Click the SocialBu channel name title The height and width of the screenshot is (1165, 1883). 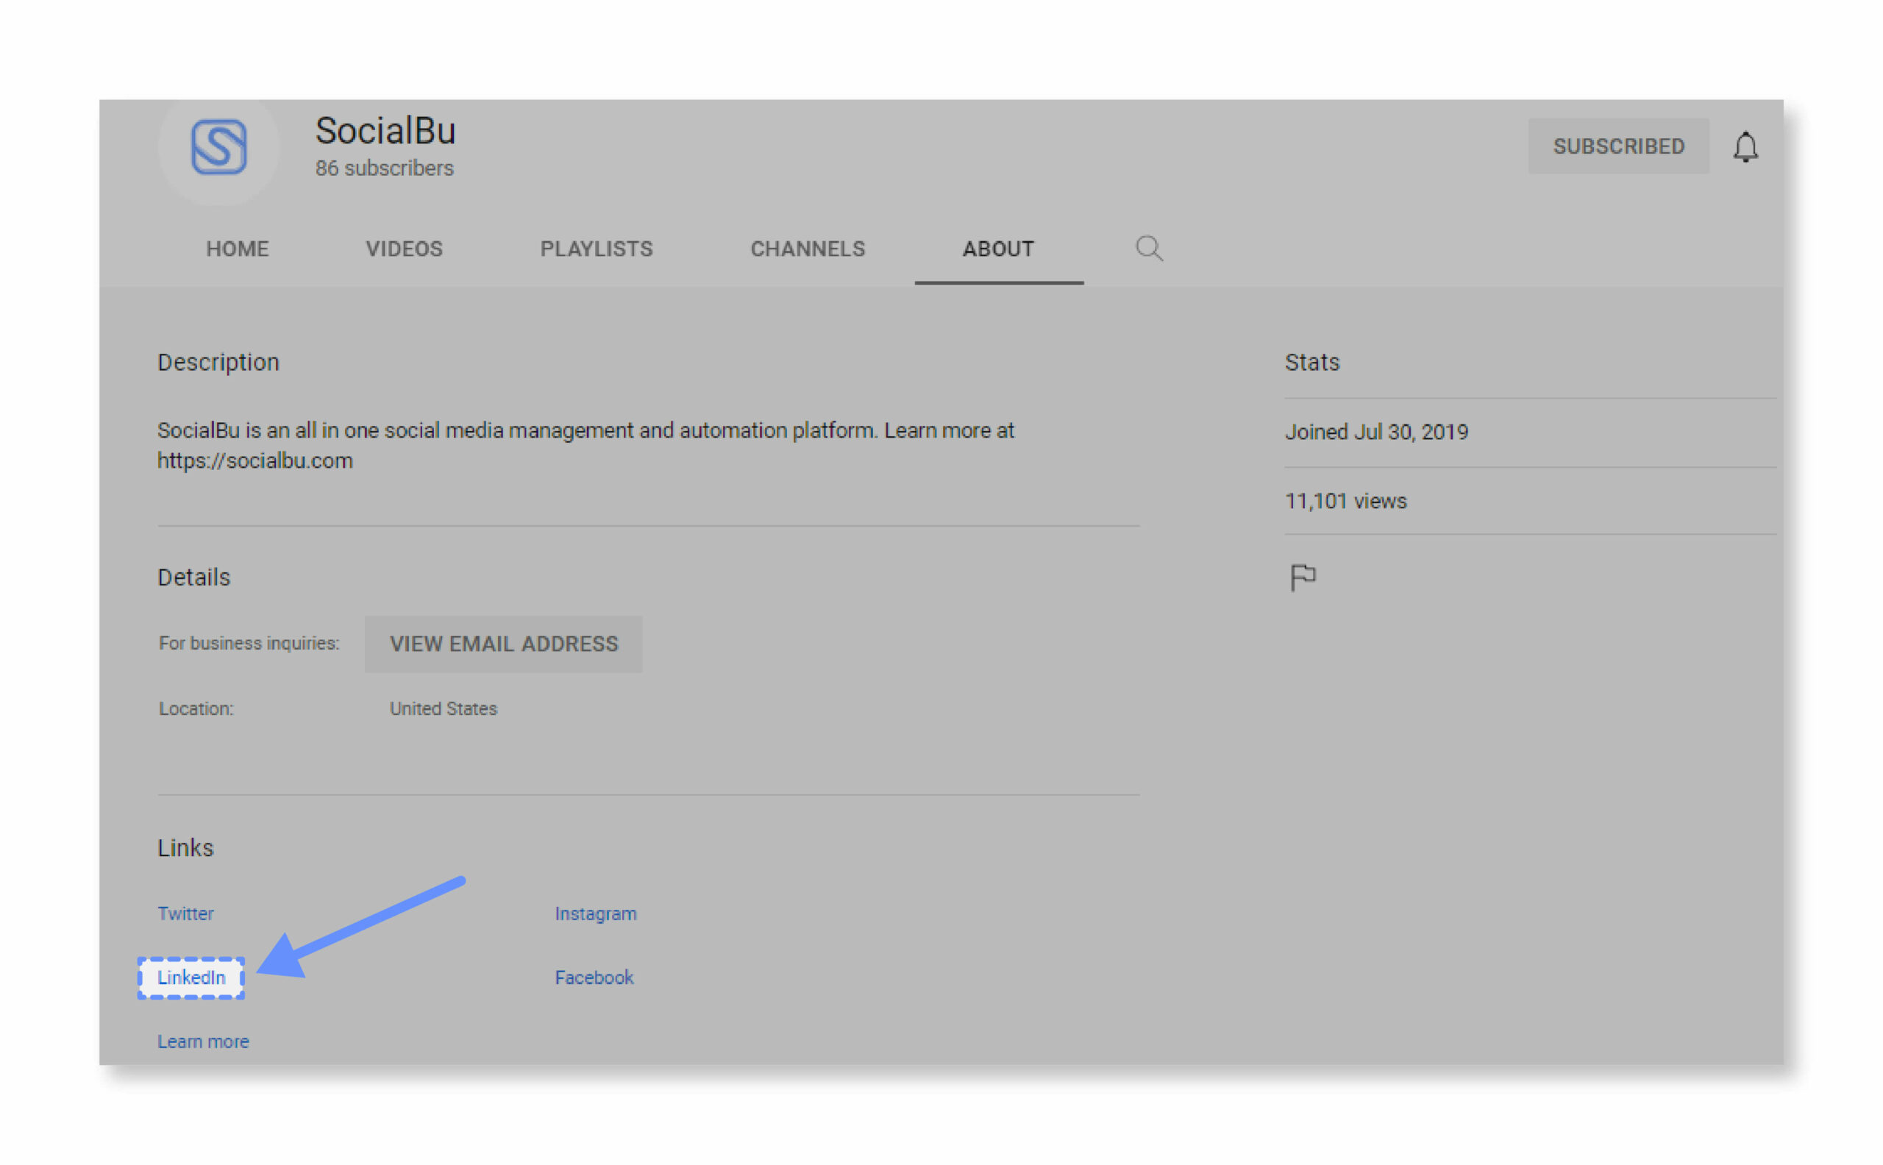pos(385,131)
